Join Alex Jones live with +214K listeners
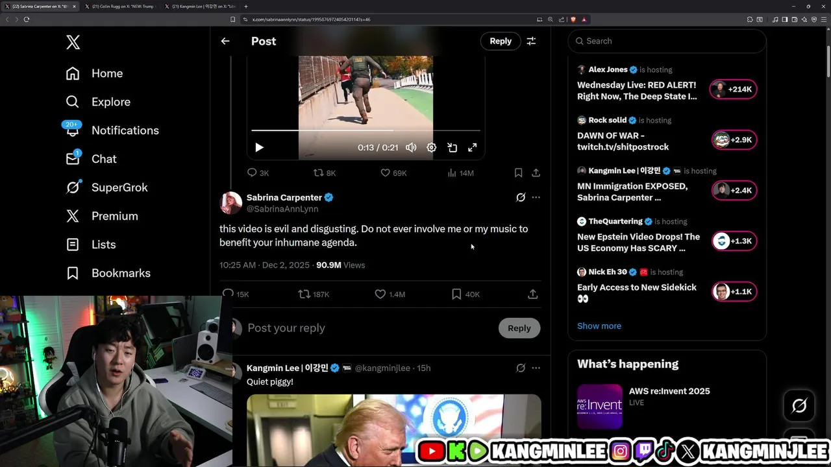 pyautogui.click(x=734, y=90)
